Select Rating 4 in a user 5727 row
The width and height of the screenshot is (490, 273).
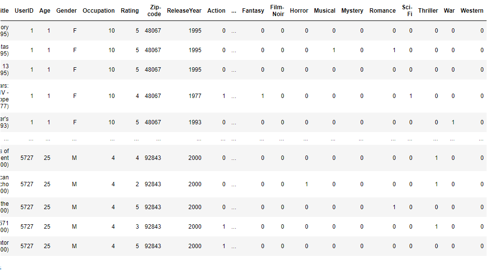(x=137, y=158)
